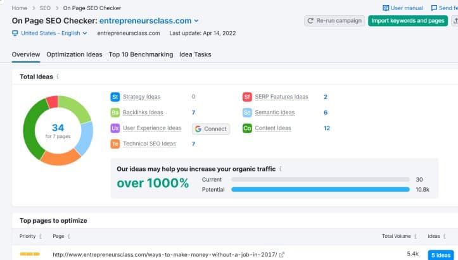458x260 pixels.
Task: Click the yellow priority bar indicator
Action: [x=30, y=254]
